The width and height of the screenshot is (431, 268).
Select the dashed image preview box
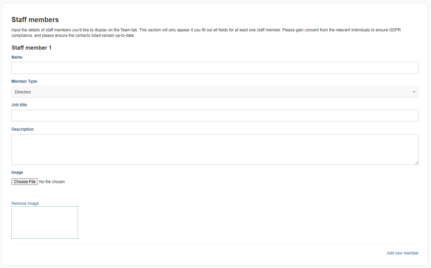45,222
